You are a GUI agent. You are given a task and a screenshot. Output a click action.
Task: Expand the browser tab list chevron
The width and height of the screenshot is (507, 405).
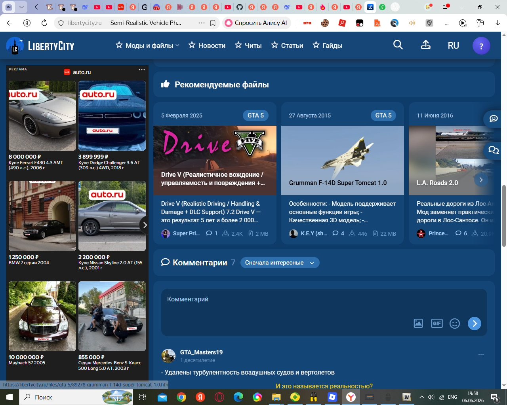tap(21, 7)
